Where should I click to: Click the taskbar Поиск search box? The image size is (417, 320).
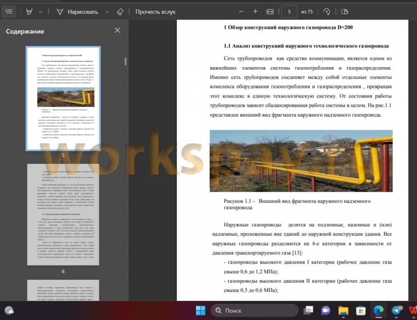point(254,310)
